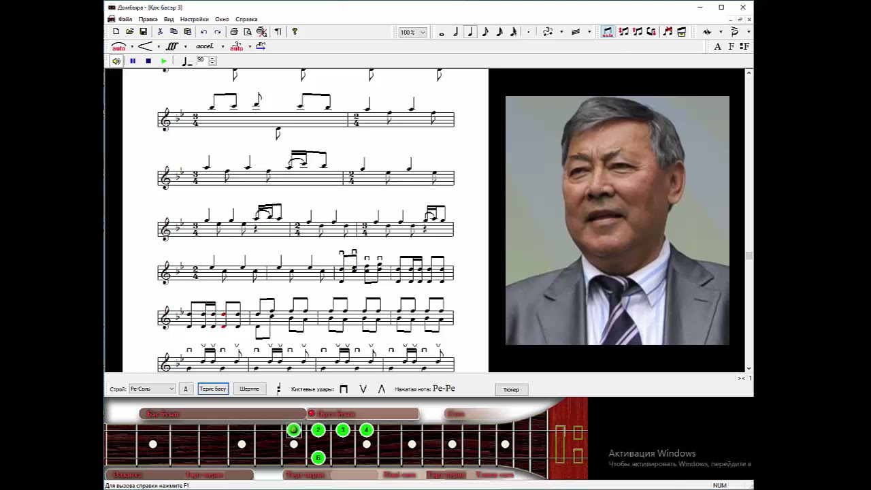This screenshot has width=871, height=490.
Task: Expand the hairpin options dropdown arrow
Action: click(x=159, y=47)
